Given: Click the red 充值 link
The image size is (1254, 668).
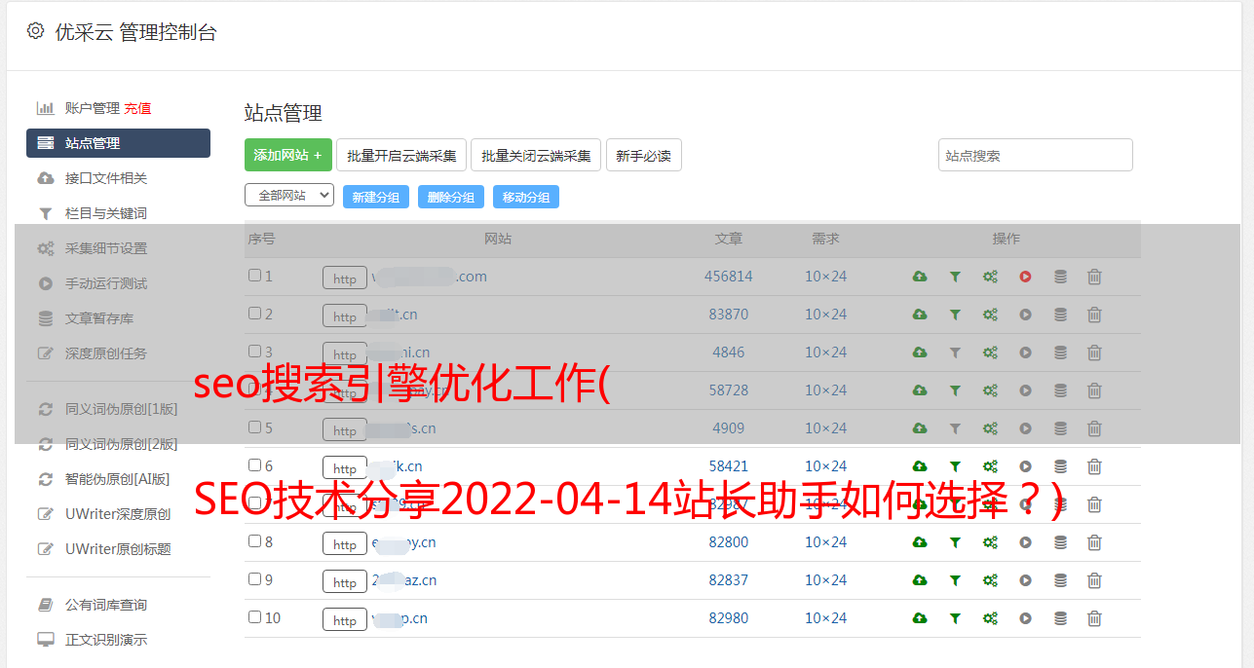Looking at the screenshot, I should [x=137, y=108].
